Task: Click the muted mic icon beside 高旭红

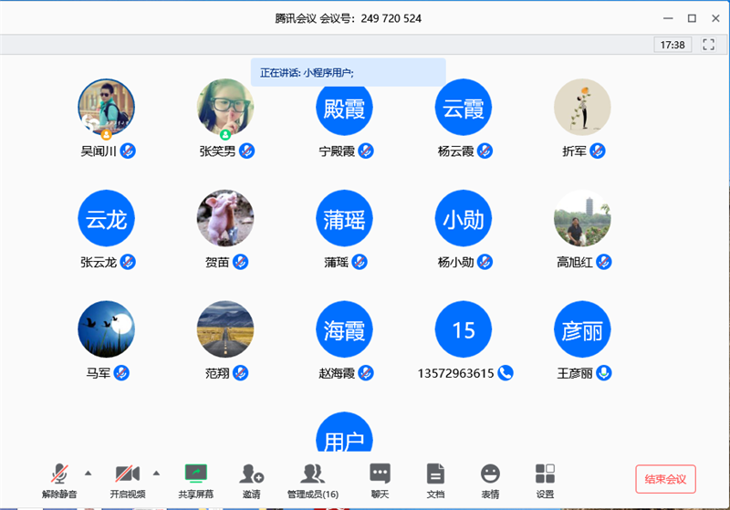Action: 604,262
